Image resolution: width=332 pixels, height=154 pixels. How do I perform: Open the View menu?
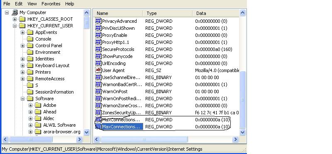point(32,4)
